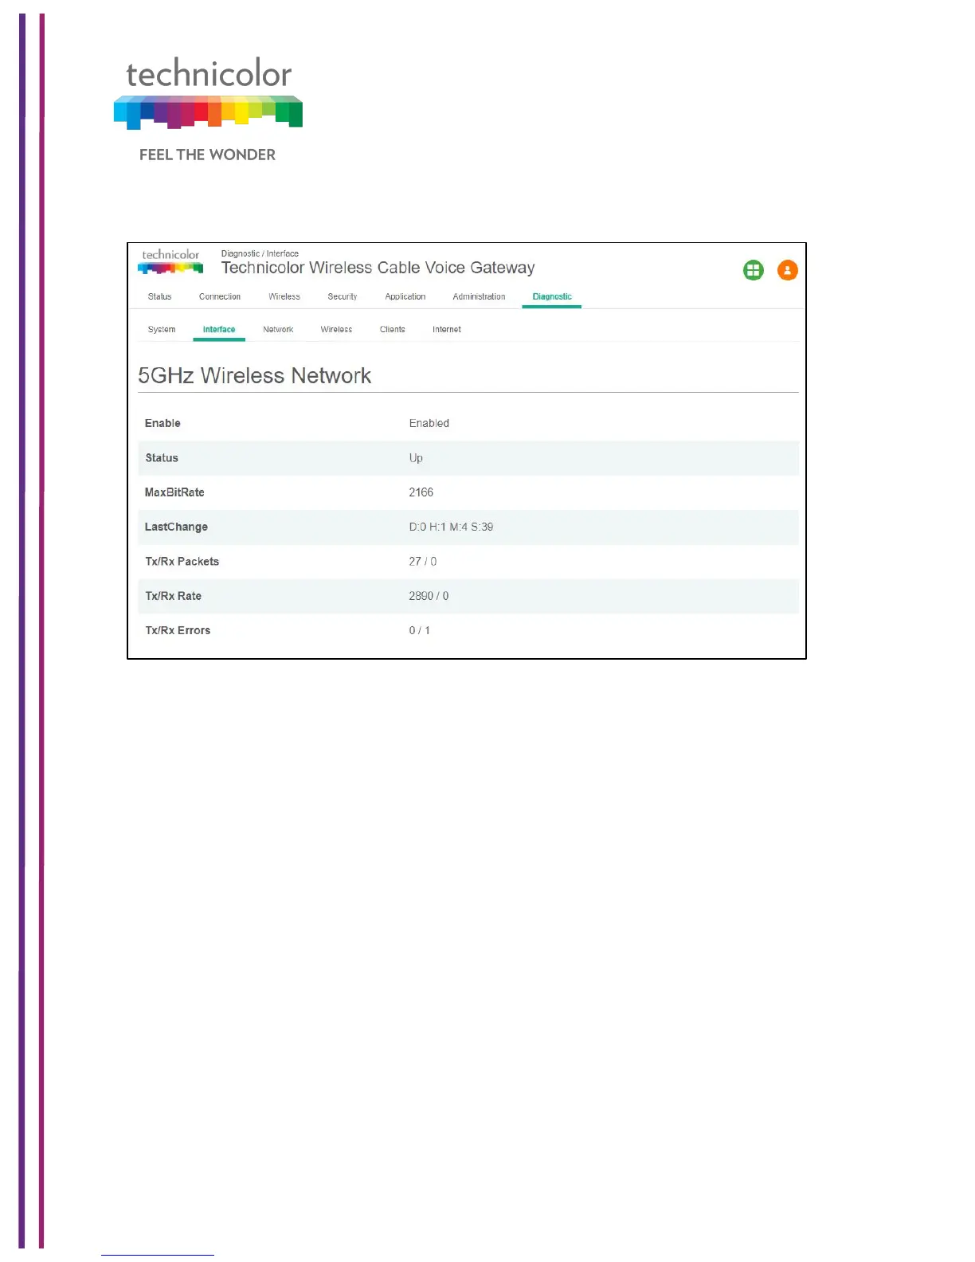The image size is (975, 1262).
Task: Open the System sub-tab
Action: coord(162,329)
